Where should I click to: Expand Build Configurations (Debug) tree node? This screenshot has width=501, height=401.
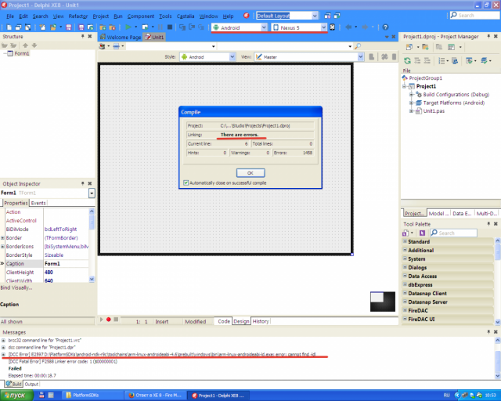coord(412,95)
